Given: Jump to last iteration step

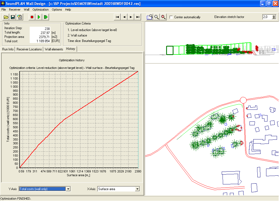Looking at the screenshot, I should pyautogui.click(x=138, y=17).
